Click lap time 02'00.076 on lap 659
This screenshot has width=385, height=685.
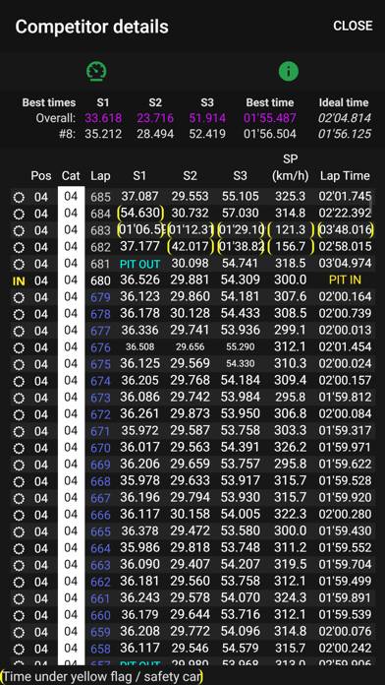[345, 632]
